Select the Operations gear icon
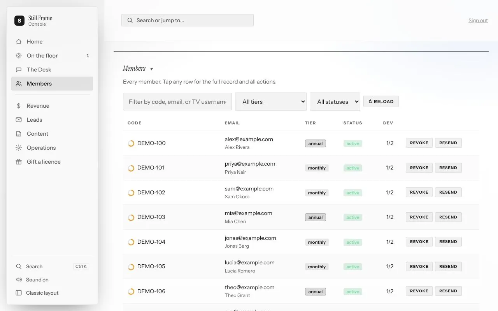 pos(19,148)
